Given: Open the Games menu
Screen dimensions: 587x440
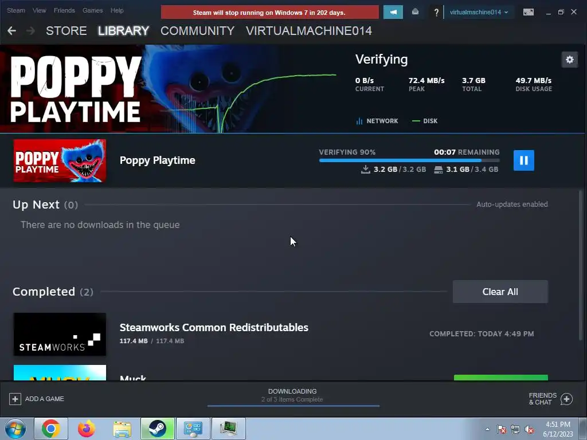Looking at the screenshot, I should 92,10.
